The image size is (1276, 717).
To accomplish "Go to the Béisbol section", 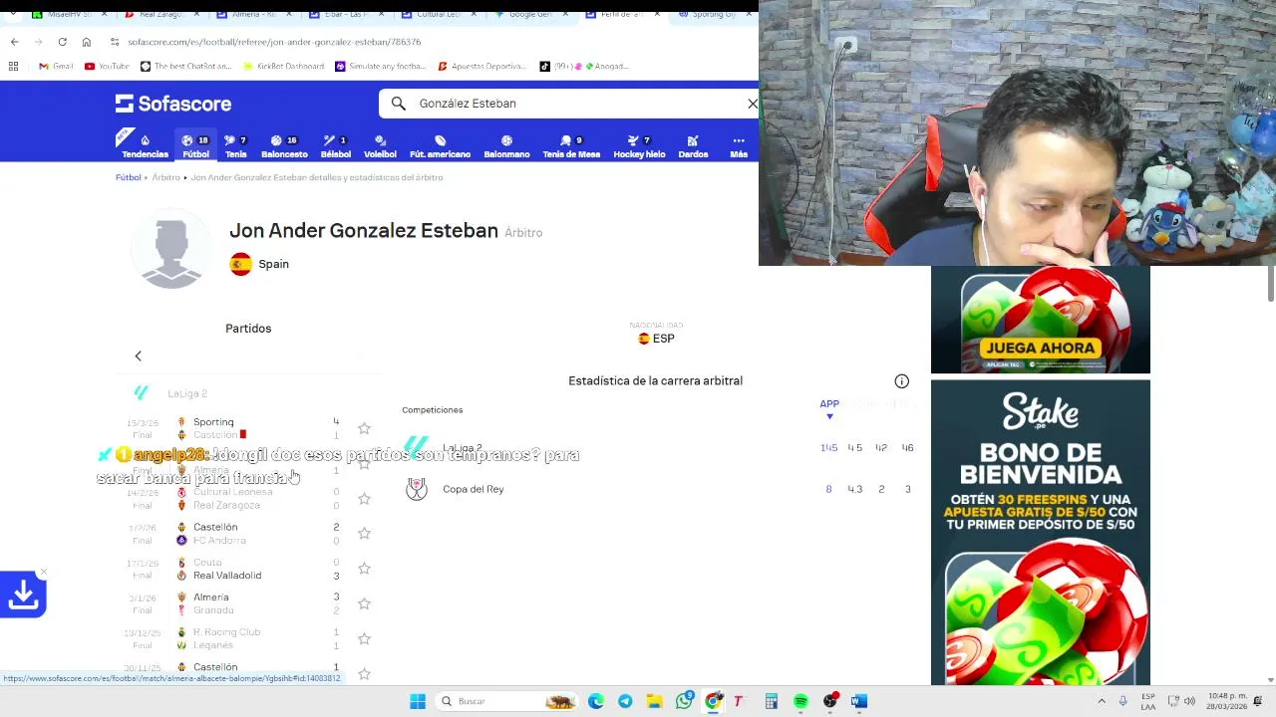I will coord(336,146).
